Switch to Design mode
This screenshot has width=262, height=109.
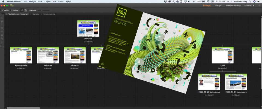point(218,5)
